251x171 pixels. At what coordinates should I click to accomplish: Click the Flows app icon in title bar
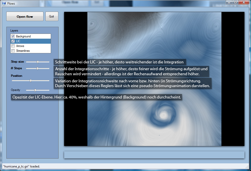pos(4,4)
